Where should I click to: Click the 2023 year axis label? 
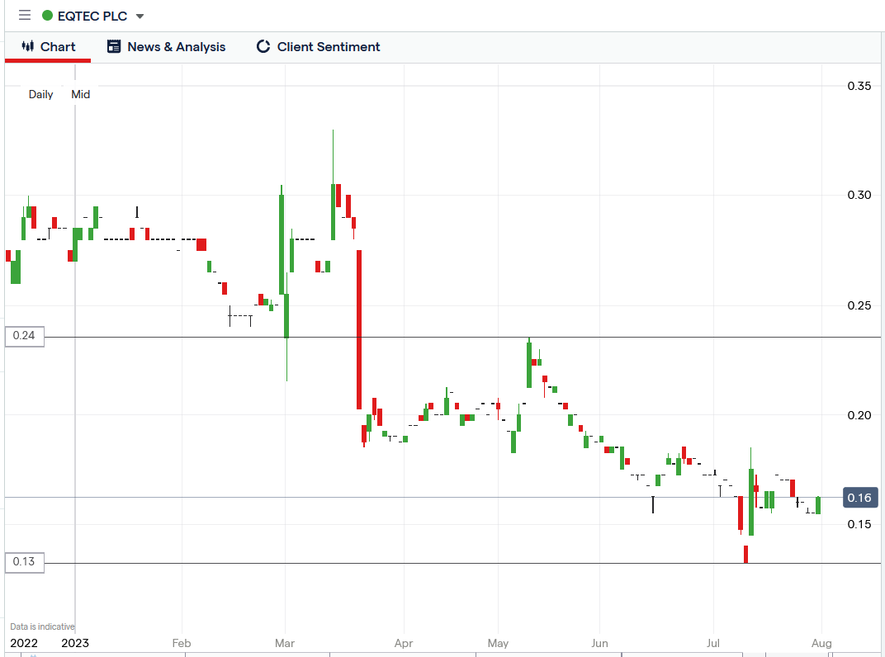[x=75, y=643]
